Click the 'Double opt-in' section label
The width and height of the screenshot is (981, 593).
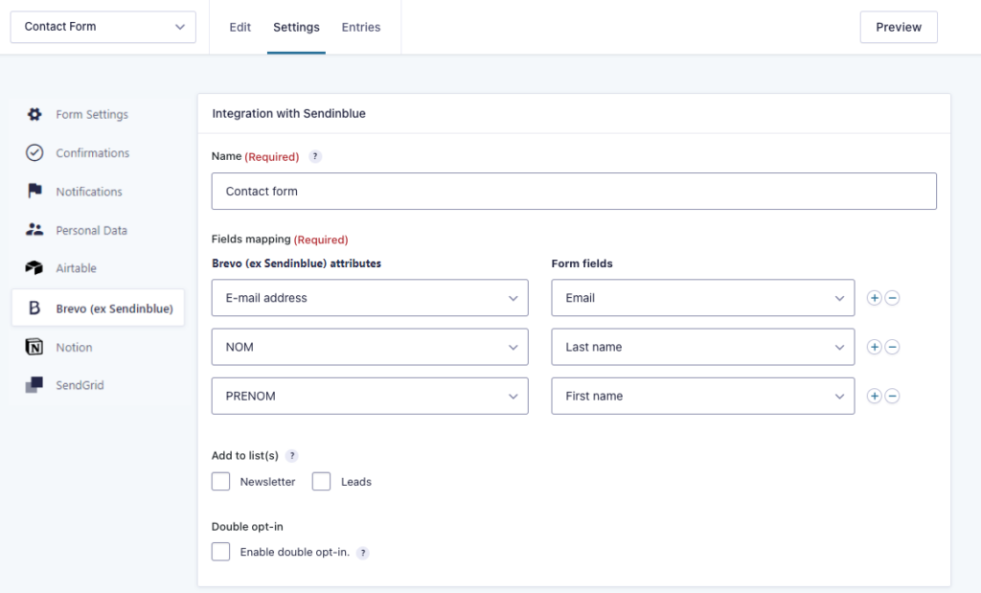pyautogui.click(x=247, y=527)
